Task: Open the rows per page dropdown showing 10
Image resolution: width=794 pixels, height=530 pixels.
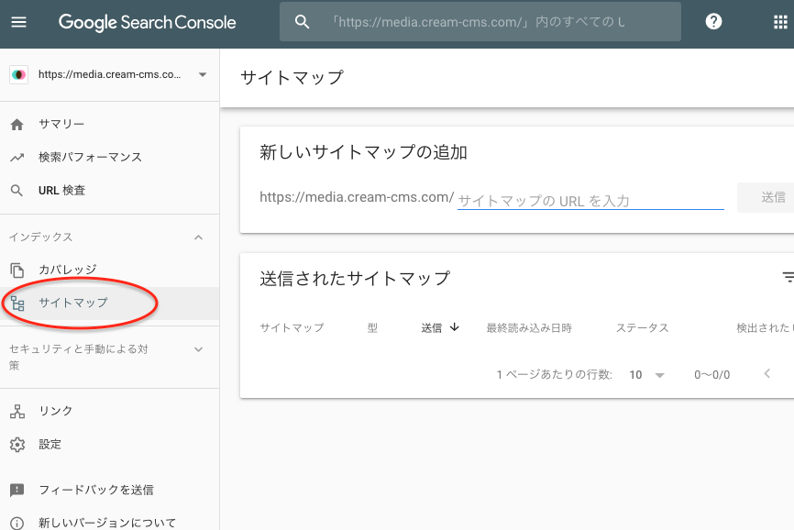Action: coord(646,375)
